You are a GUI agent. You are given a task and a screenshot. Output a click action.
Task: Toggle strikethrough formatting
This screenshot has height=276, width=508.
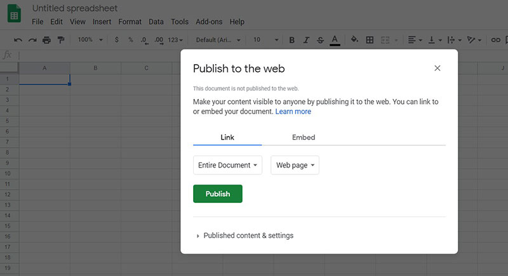click(x=321, y=40)
